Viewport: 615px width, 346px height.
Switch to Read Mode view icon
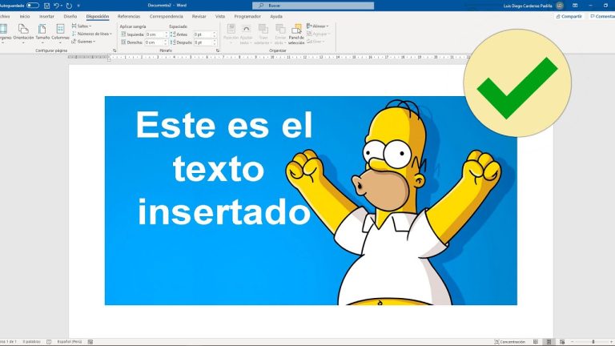point(536,342)
